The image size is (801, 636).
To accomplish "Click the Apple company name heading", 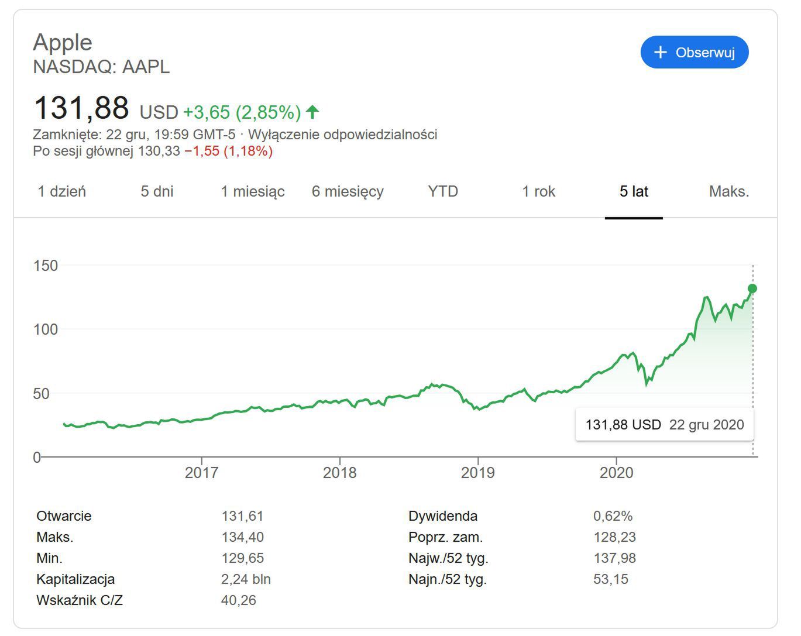I will click(x=63, y=42).
